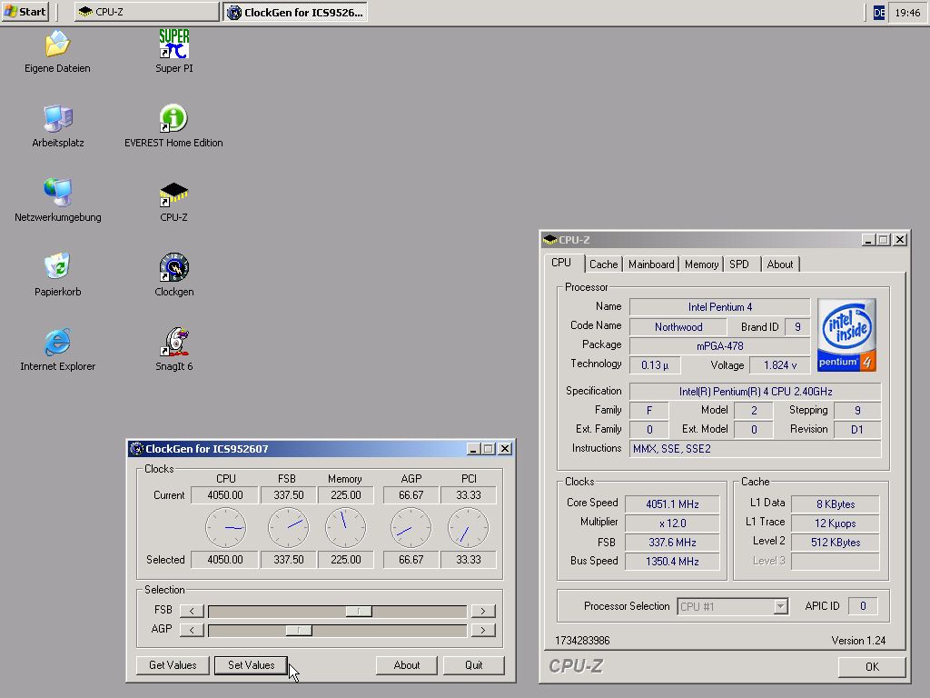Increase FSB with right arrow button

click(483, 611)
